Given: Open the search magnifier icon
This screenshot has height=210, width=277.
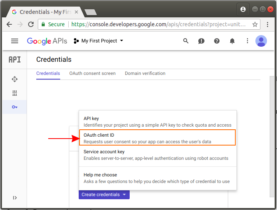Looking at the screenshot, I should click(x=186, y=41).
